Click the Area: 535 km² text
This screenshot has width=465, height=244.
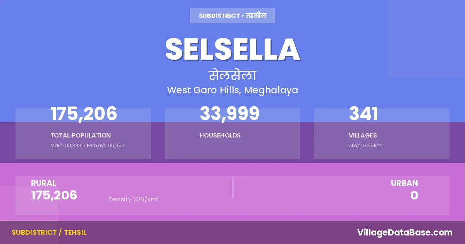point(366,146)
